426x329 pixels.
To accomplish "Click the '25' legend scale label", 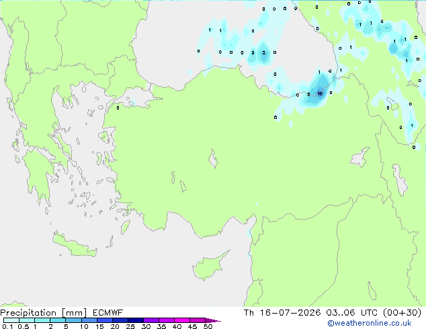I will click(x=130, y=326).
